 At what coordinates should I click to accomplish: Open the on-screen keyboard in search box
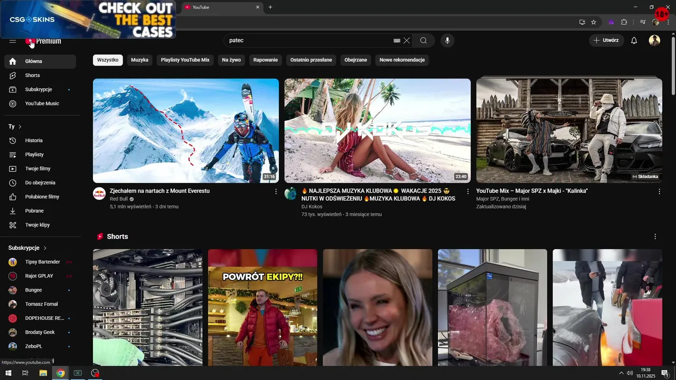(x=397, y=41)
